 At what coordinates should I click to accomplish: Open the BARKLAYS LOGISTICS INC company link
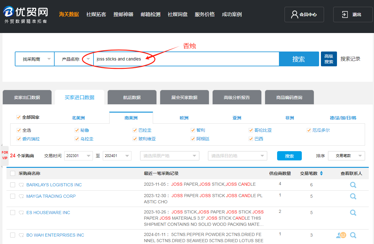point(54,185)
